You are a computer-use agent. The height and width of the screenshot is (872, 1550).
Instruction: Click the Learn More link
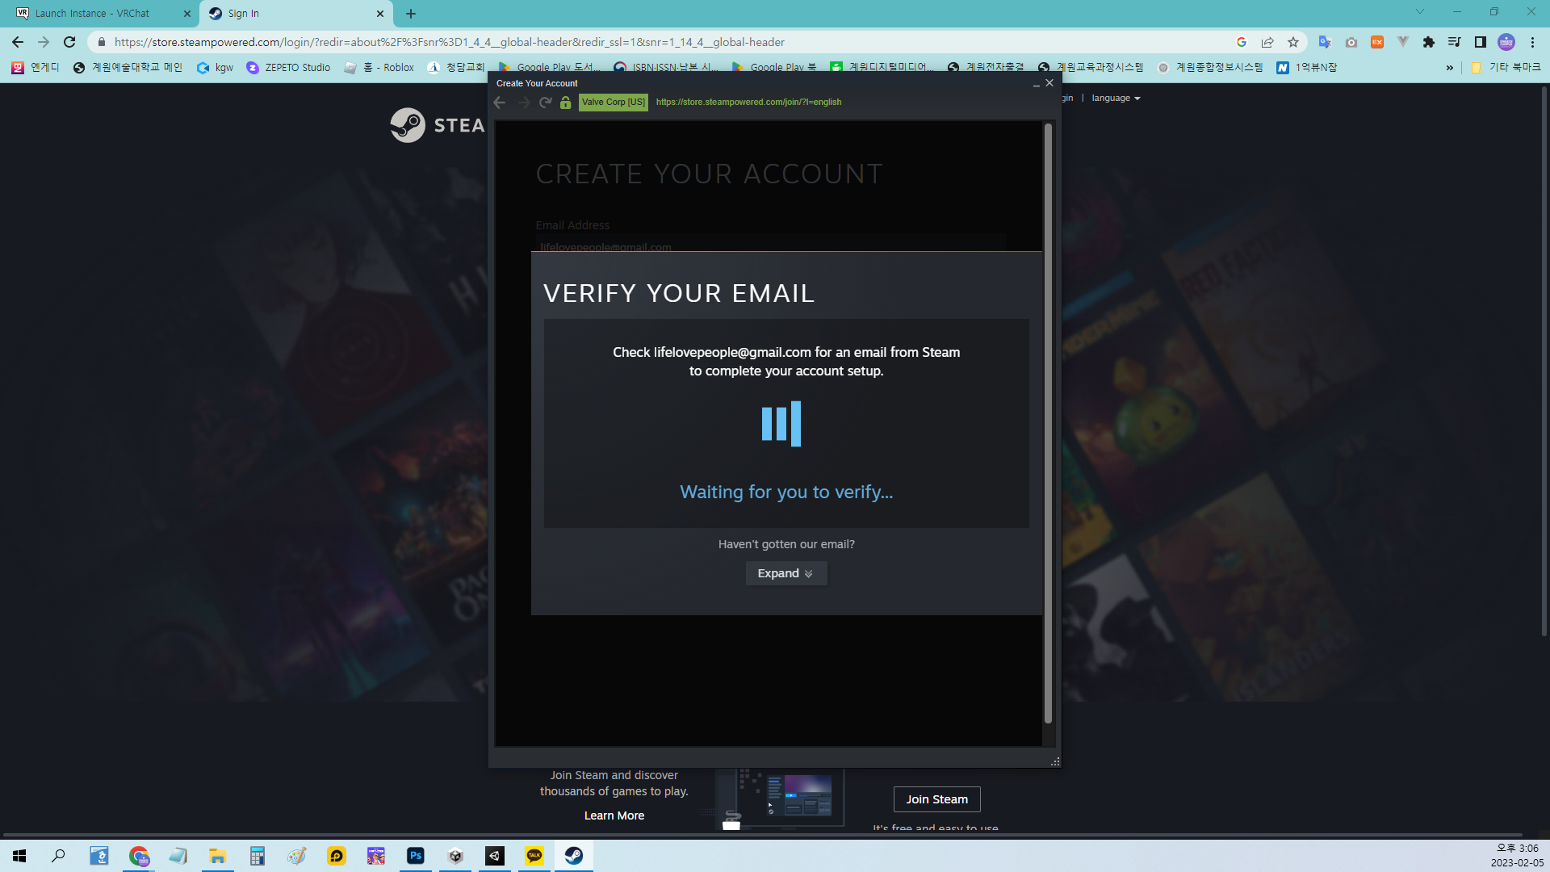(x=614, y=815)
